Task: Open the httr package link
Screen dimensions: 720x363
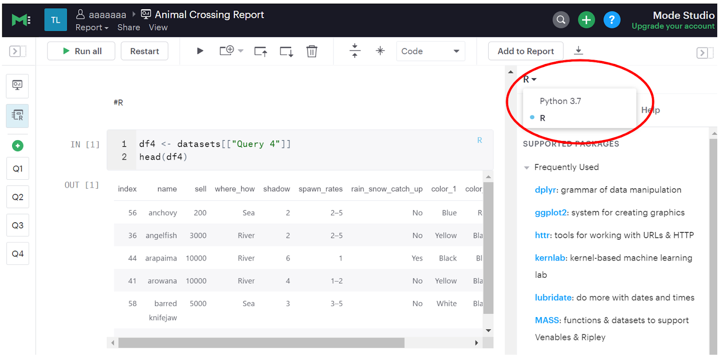Action: point(542,235)
